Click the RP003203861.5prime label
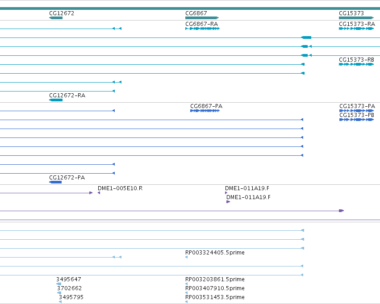Image resolution: width=380 pixels, height=304 pixels. (x=215, y=279)
